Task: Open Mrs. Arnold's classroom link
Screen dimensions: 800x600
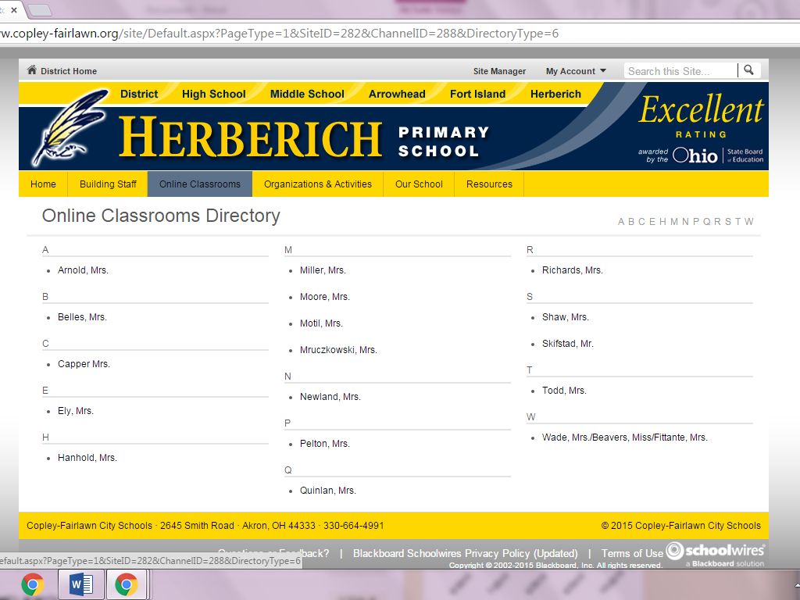Action: 83,270
